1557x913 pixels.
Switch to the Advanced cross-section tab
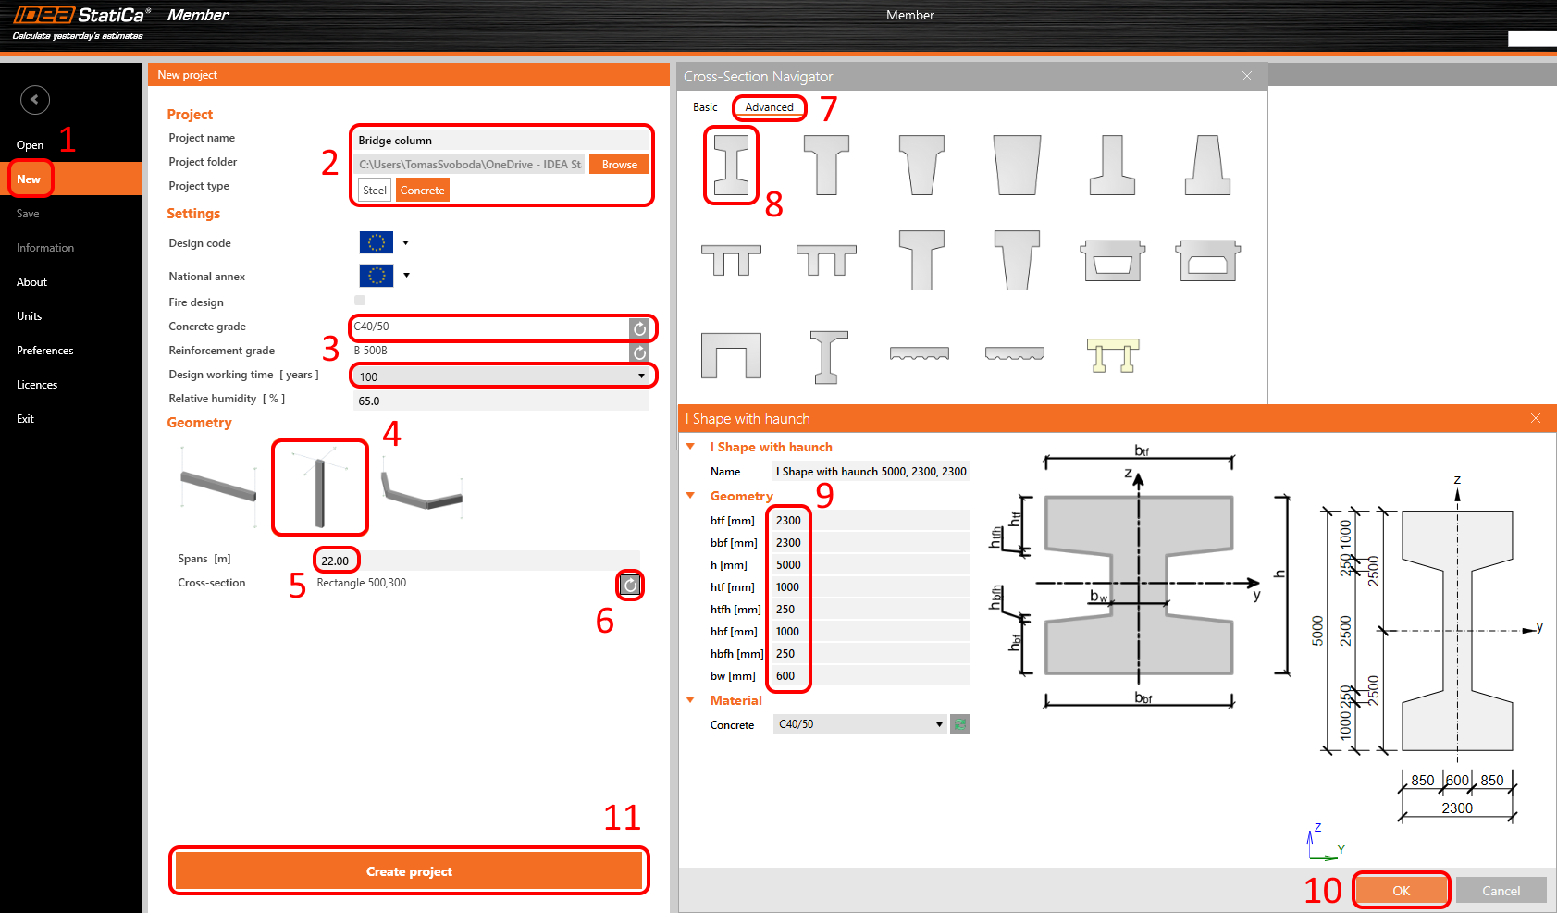[770, 107]
